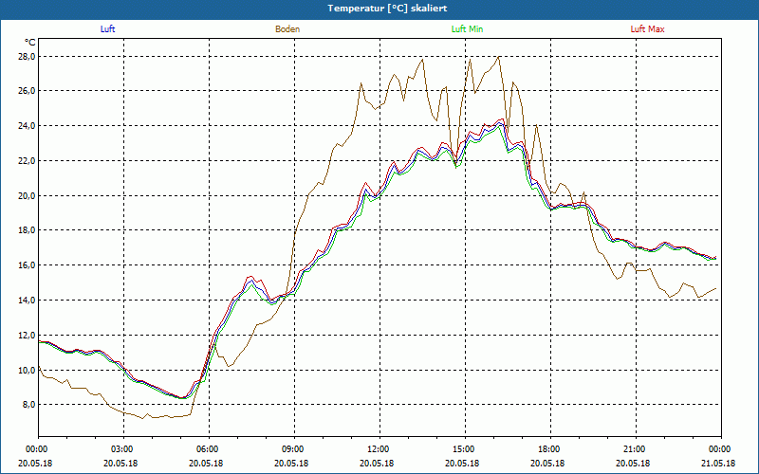Click the 18,0 y-axis value
This screenshot has height=474, width=759.
pyautogui.click(x=28, y=230)
